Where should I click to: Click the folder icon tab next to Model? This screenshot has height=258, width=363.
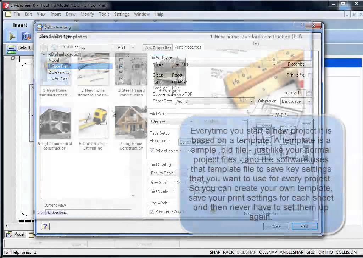pyautogui.click(x=32, y=235)
